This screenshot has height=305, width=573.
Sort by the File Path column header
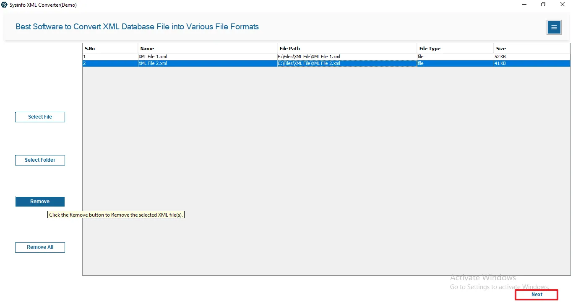[x=347, y=49]
